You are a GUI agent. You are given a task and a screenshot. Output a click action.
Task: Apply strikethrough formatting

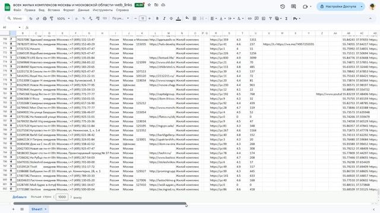click(171, 18)
